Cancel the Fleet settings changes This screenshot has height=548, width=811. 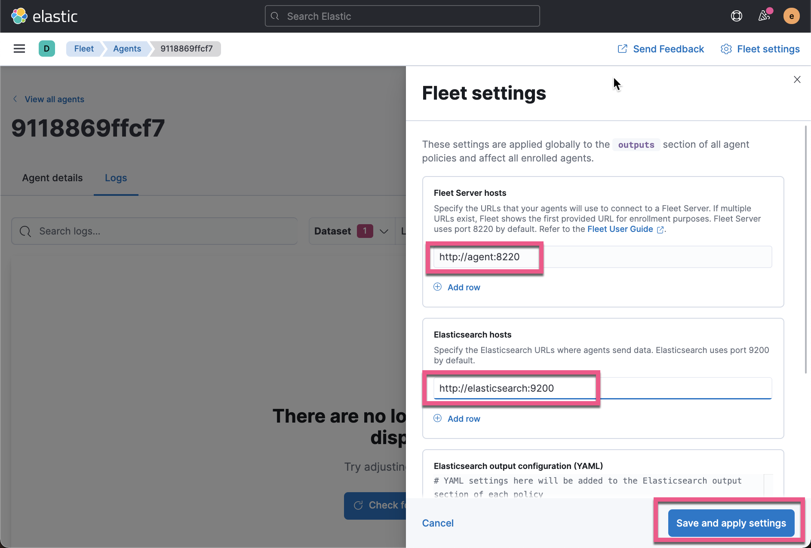[437, 523]
